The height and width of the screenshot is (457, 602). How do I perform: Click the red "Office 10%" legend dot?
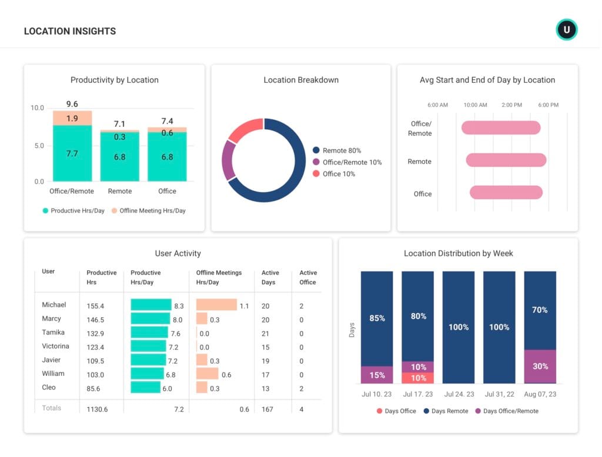(317, 174)
